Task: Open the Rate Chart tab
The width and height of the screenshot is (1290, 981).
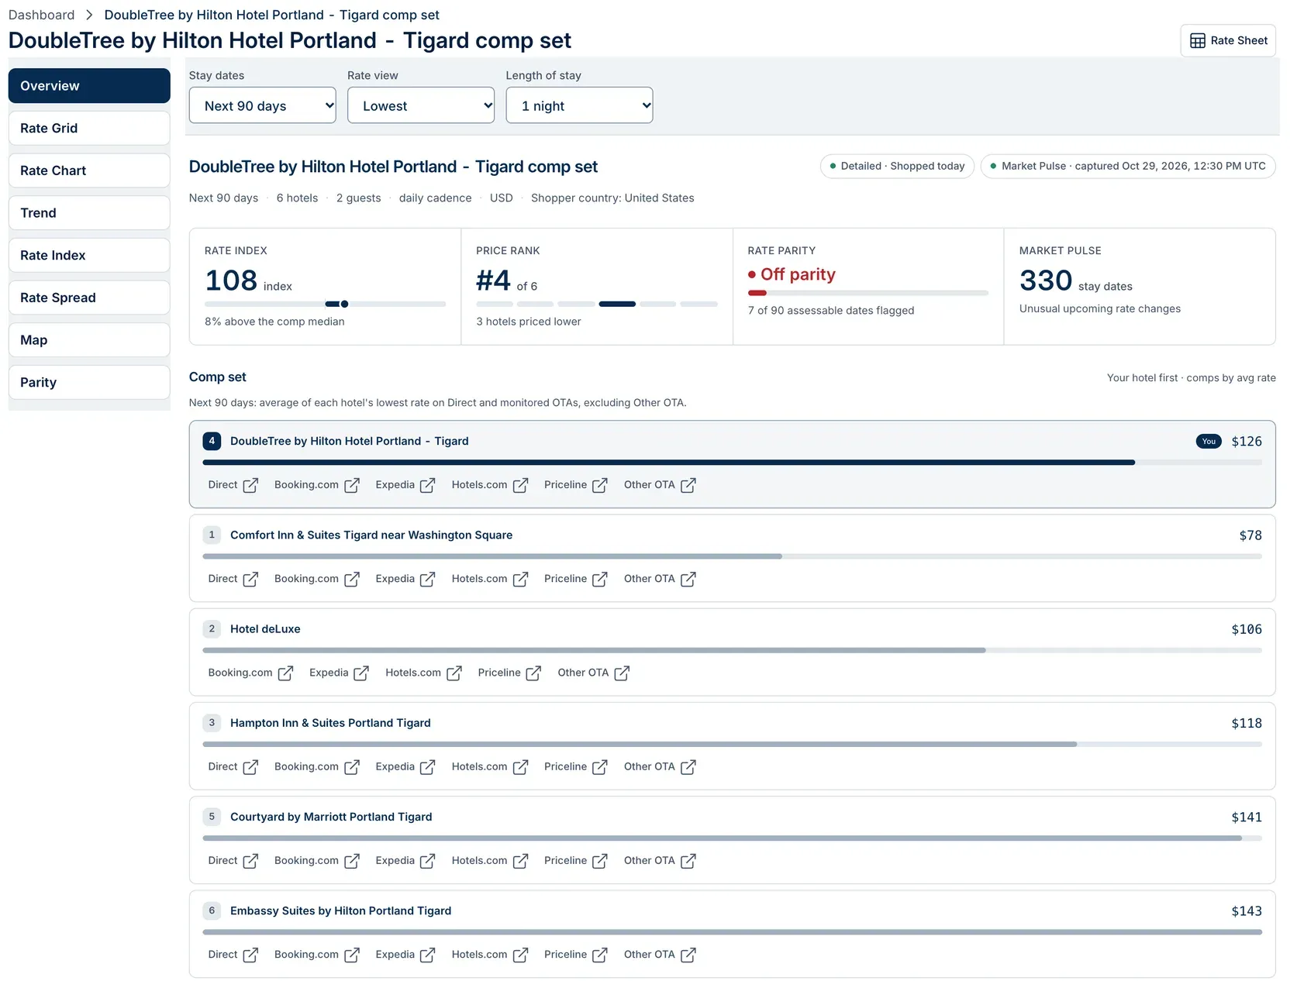Action: (x=89, y=170)
